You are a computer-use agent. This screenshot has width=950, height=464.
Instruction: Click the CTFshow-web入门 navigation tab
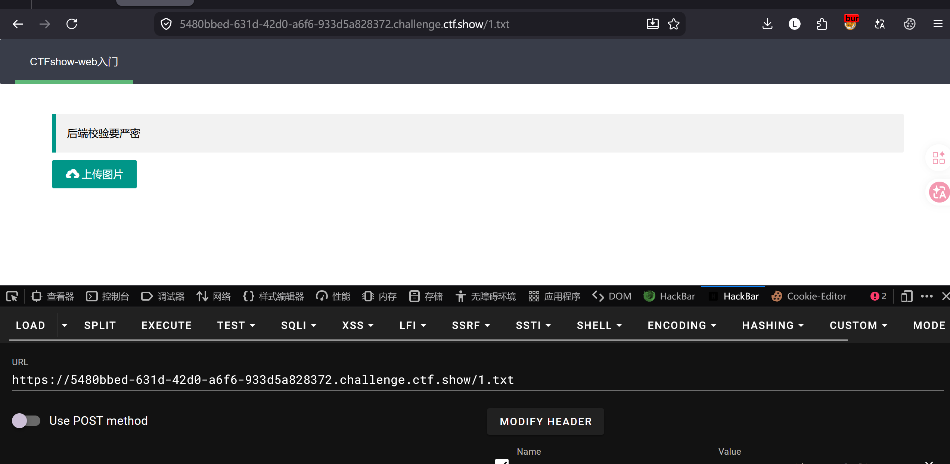[x=74, y=62]
